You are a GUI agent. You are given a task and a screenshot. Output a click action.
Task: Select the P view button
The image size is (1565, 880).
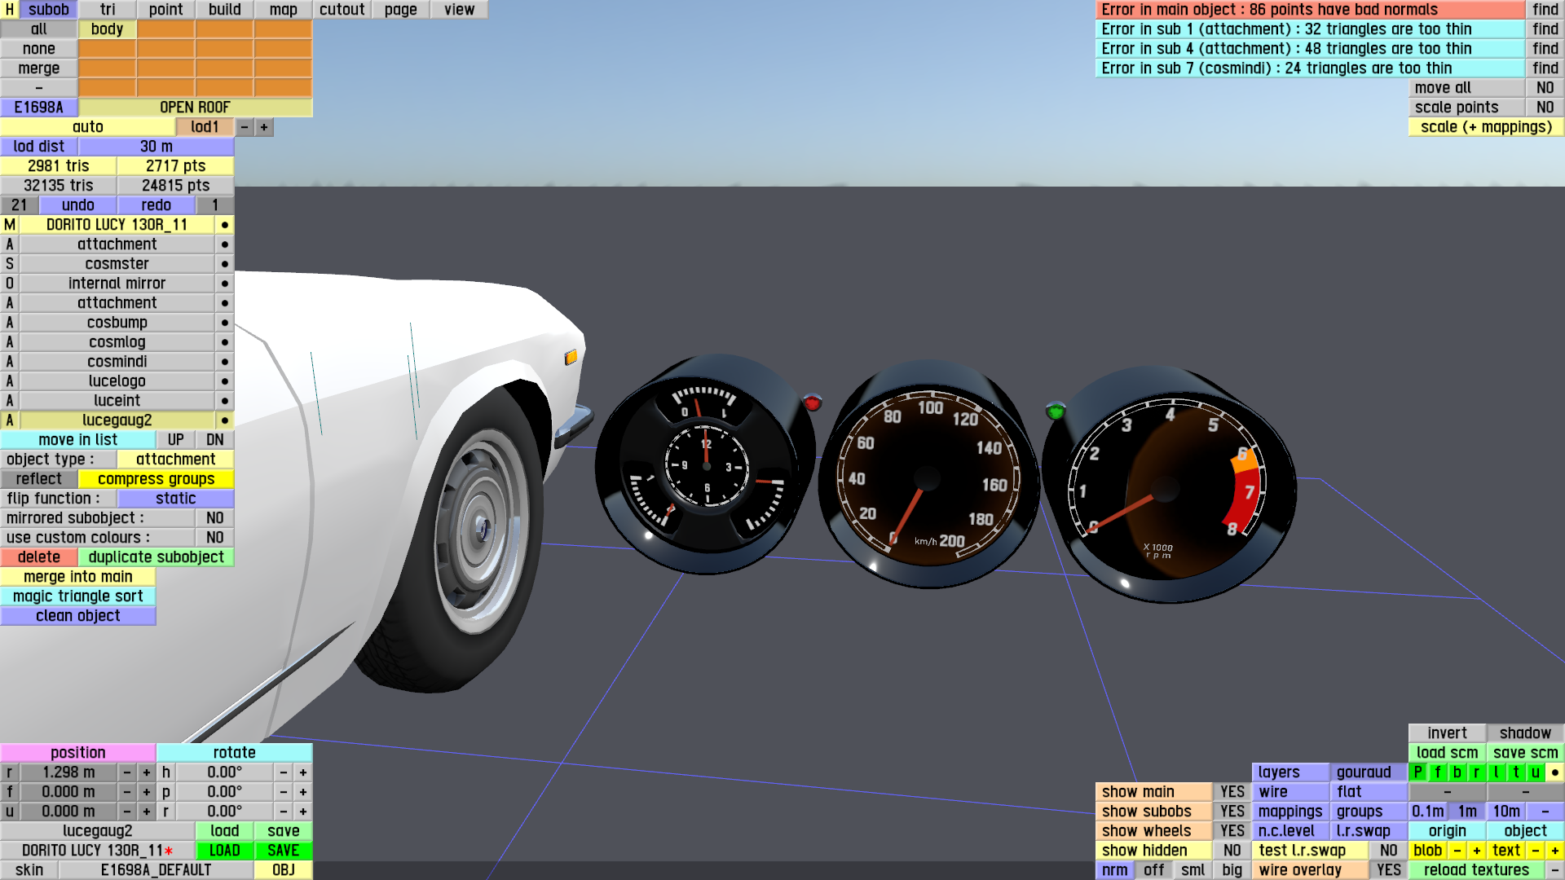pos(1417,772)
